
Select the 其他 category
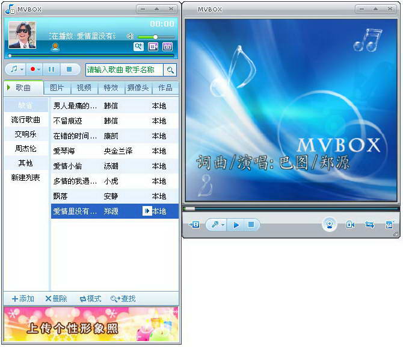(x=26, y=163)
